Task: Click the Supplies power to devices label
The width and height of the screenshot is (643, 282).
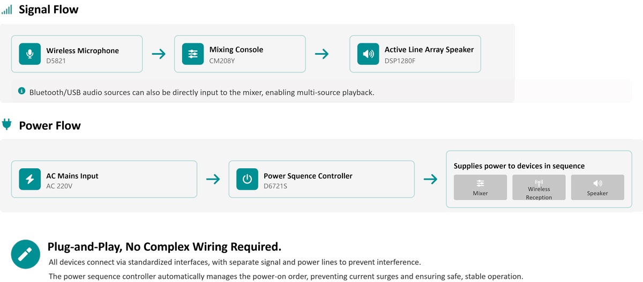Action: tap(519, 166)
